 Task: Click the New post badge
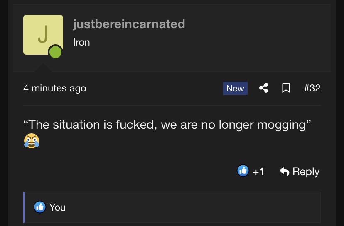[x=235, y=88]
